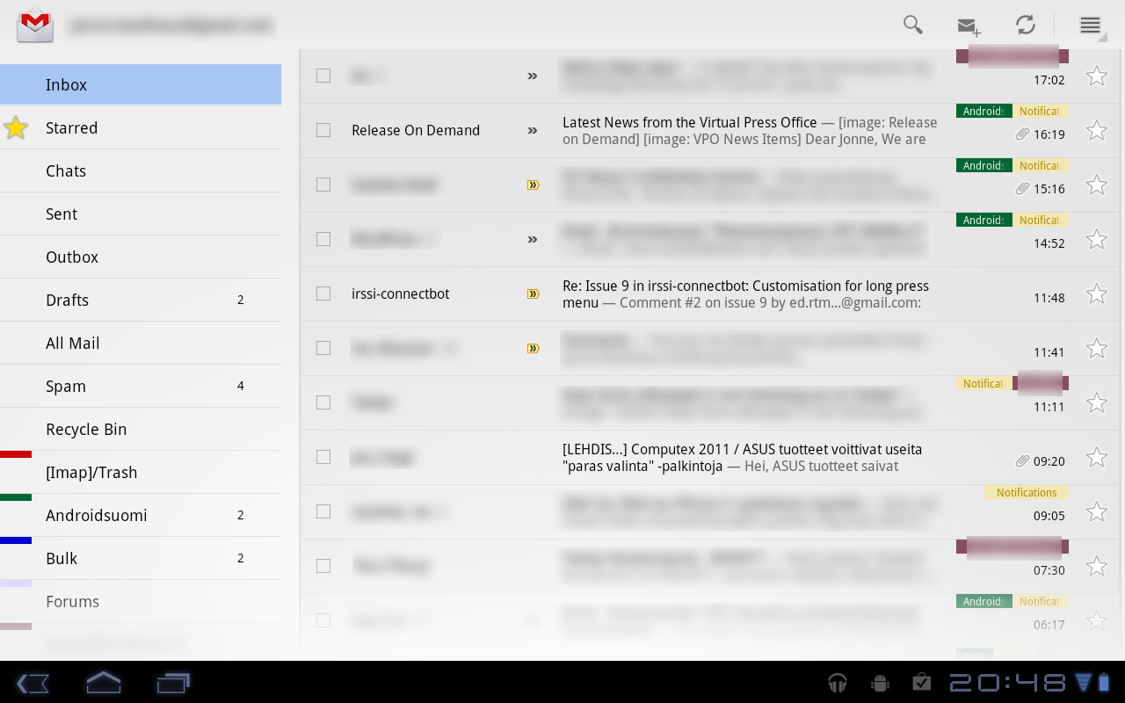This screenshot has width=1125, height=703.
Task: Star the irssi-connectbot email
Action: tap(1097, 294)
